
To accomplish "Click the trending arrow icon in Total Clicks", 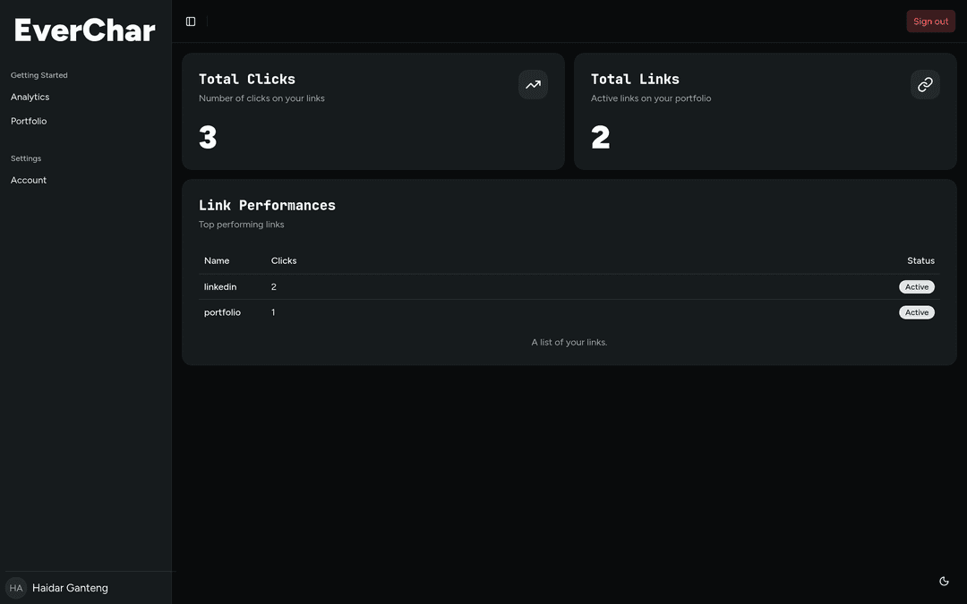I will pos(533,84).
